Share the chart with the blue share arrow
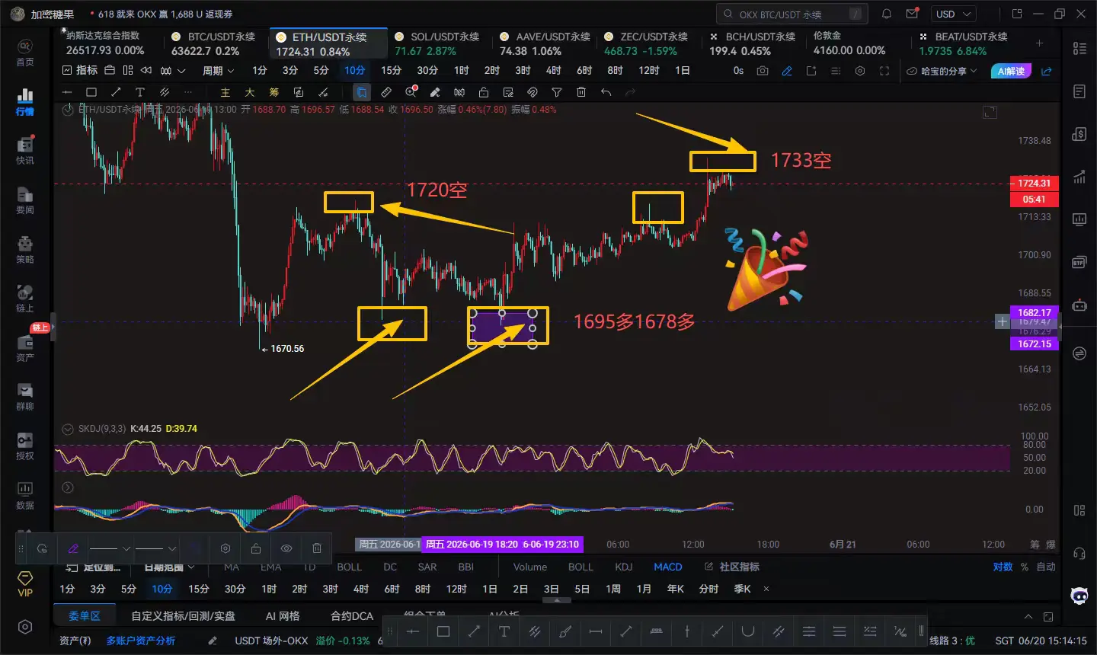 point(1047,71)
